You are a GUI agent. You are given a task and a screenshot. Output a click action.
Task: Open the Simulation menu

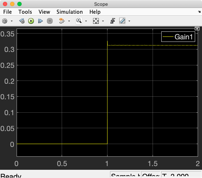click(x=70, y=12)
